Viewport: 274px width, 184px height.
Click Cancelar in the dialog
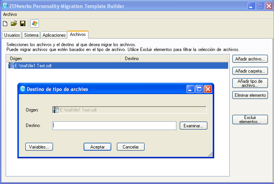(x=131, y=147)
